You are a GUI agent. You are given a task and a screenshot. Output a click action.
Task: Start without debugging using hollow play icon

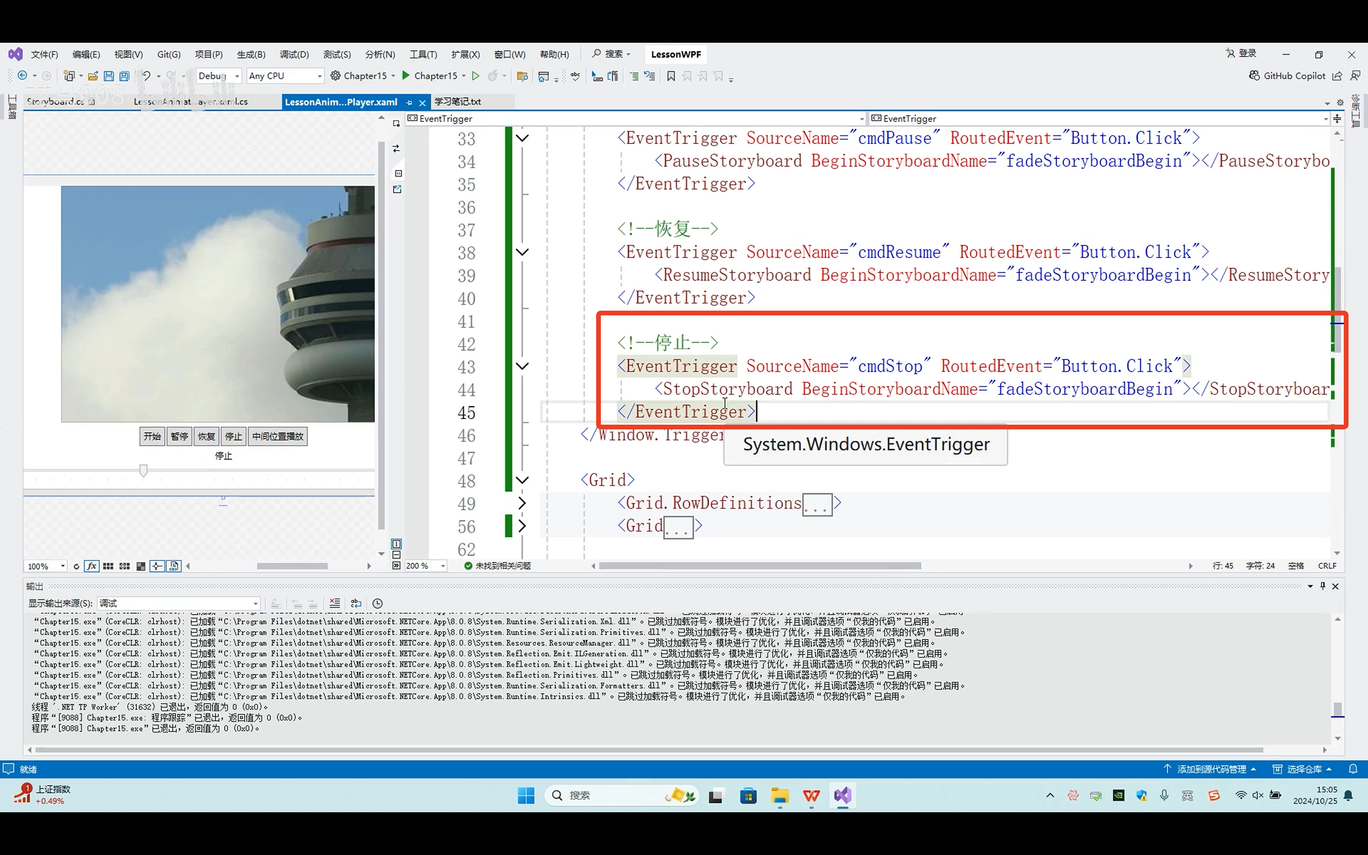[475, 76]
